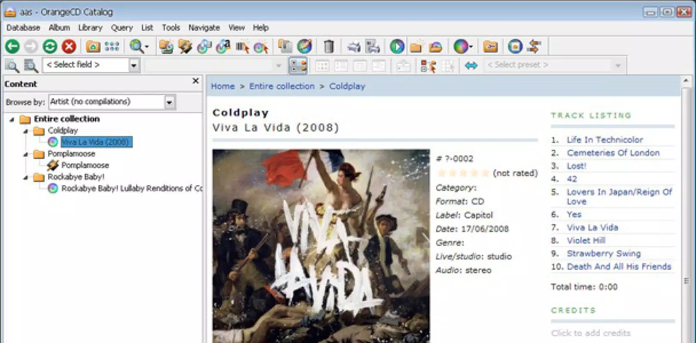Close the Content panel

[196, 81]
